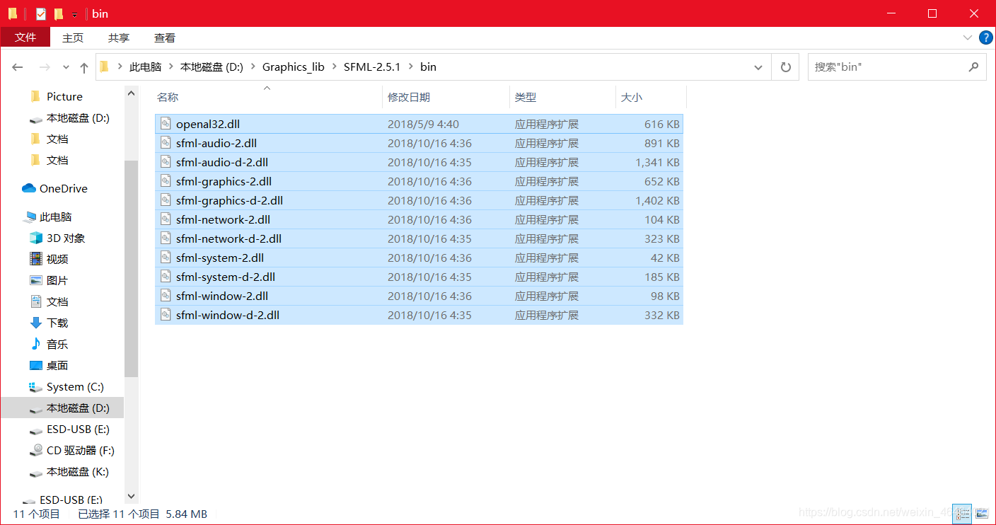Click the Back navigation arrow
The width and height of the screenshot is (996, 525).
pos(18,67)
